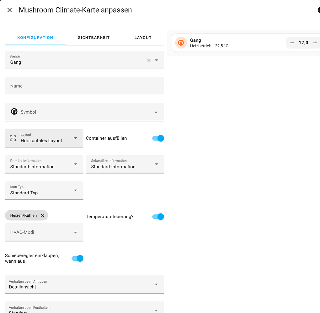320x313 pixels.
Task: Remove the Heizen/Kühlen chip
Action: click(x=42, y=215)
